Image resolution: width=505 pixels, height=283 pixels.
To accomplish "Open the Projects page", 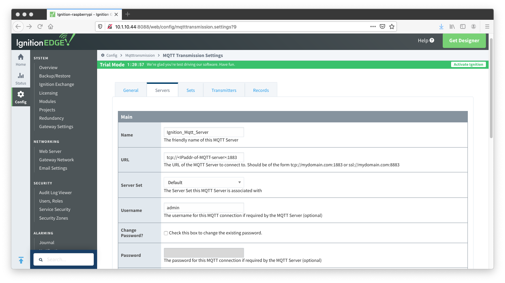I will coord(47,110).
